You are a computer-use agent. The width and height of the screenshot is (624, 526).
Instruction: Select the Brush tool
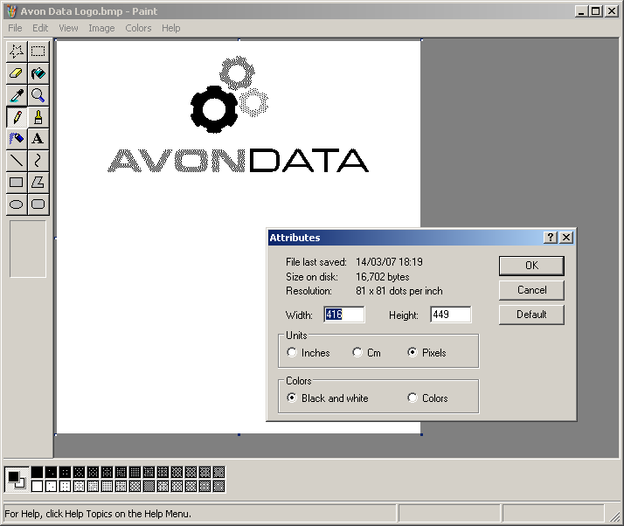38,117
